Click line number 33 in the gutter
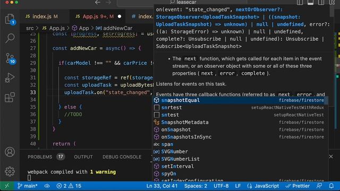This screenshot has width=340, height=191. click(x=33, y=92)
